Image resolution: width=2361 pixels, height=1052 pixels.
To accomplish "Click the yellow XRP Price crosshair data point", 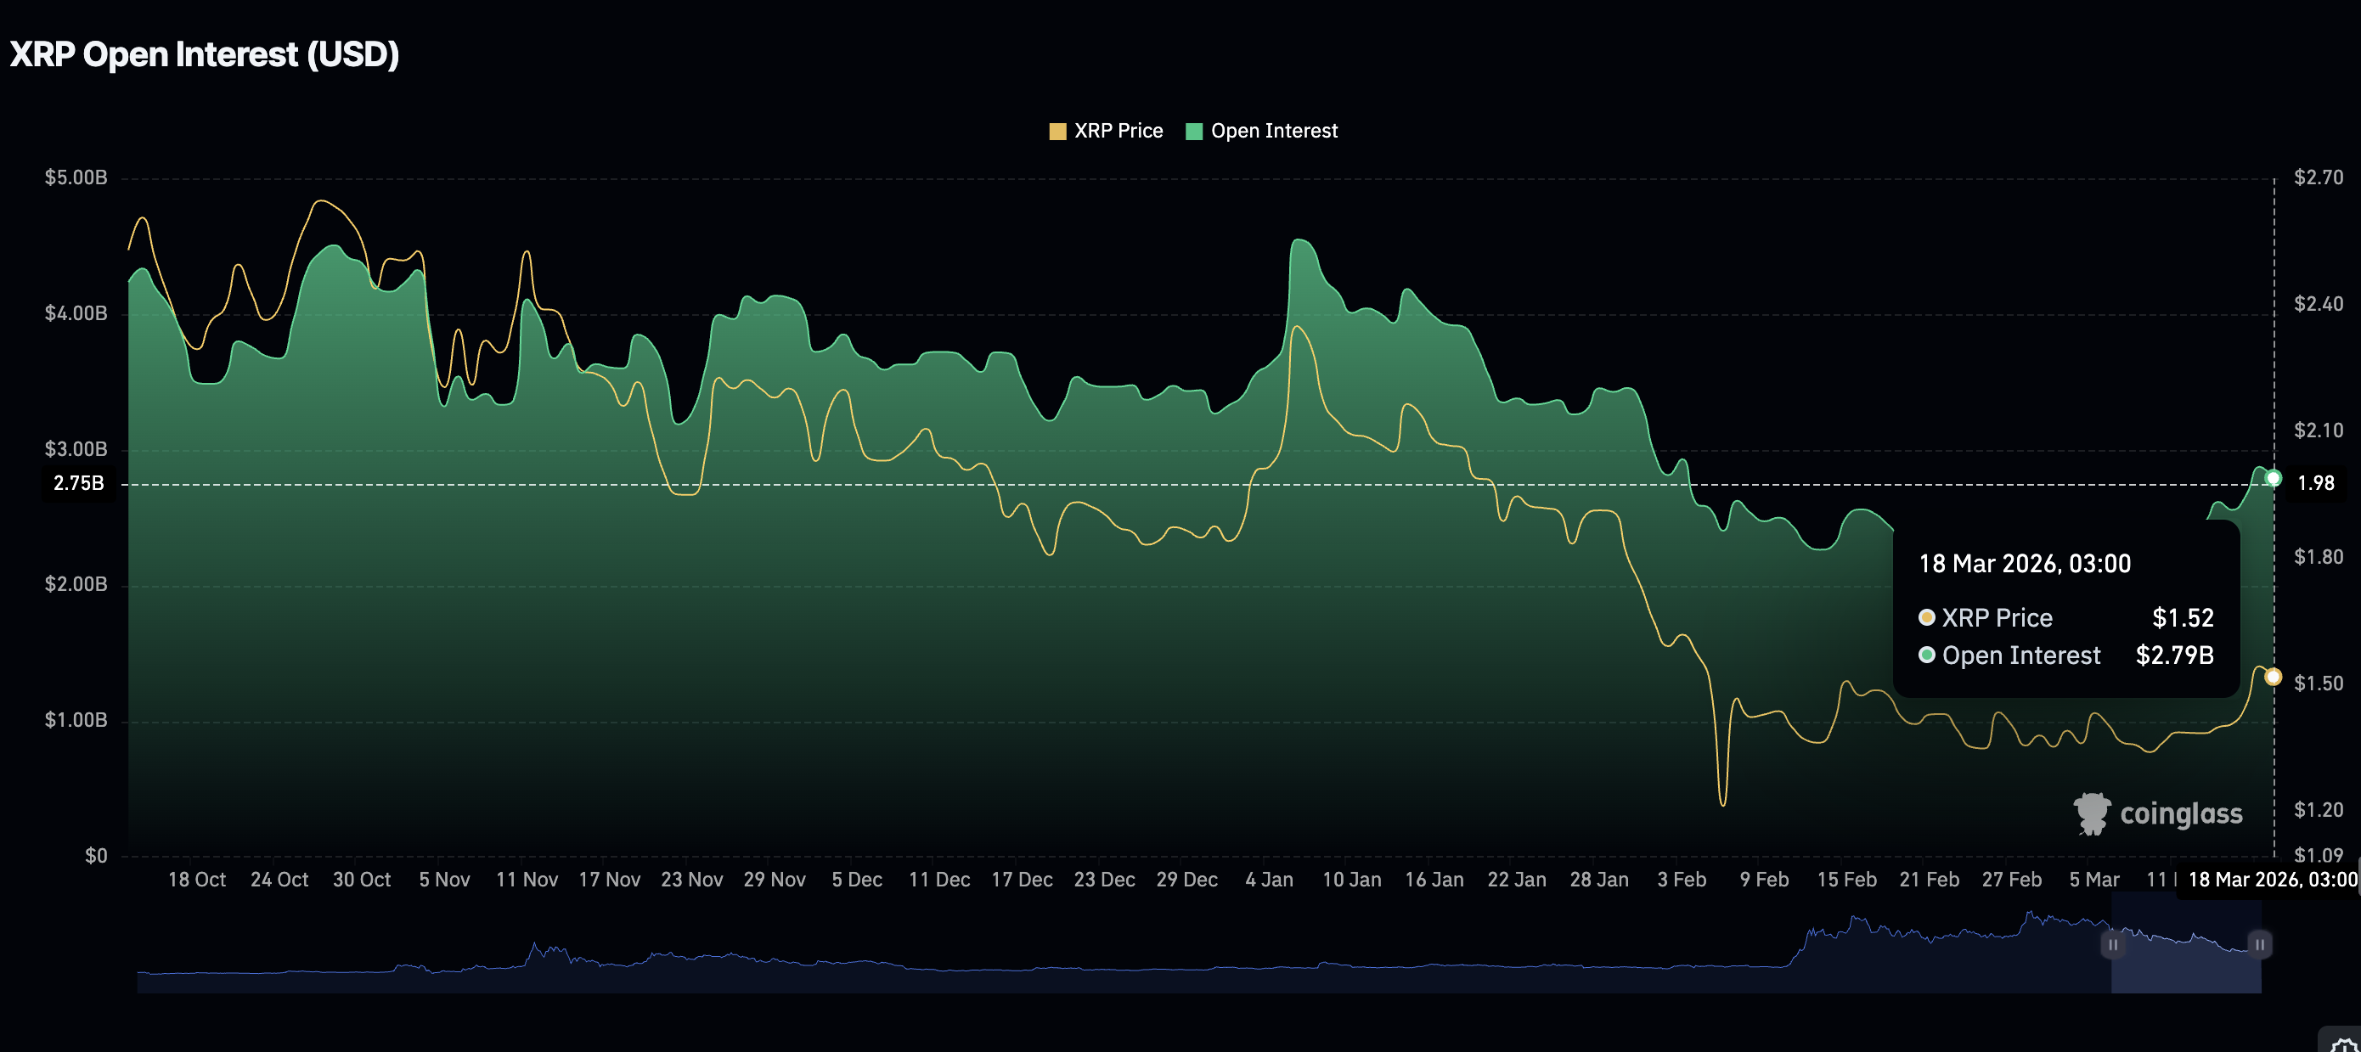I will click(2273, 678).
